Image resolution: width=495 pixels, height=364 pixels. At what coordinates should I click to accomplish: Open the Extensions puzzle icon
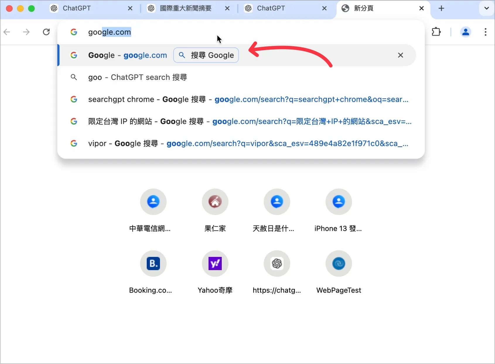[x=436, y=32]
